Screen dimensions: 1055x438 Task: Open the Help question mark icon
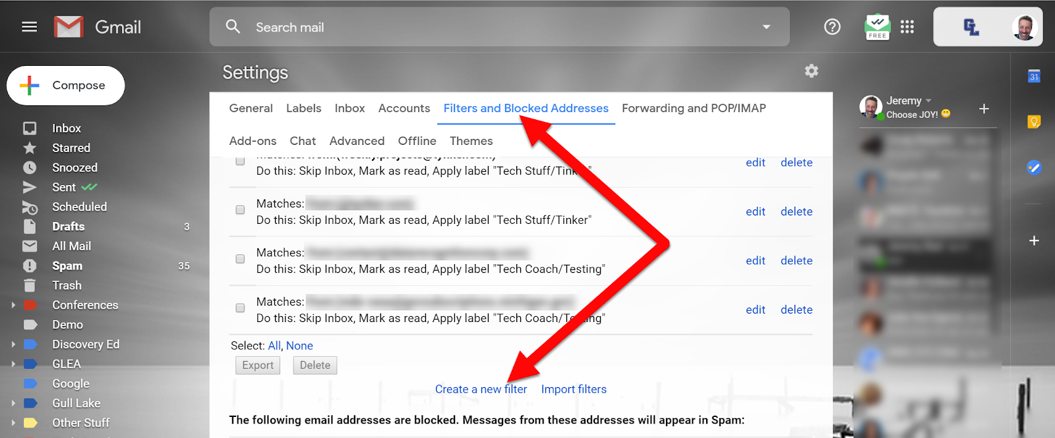[832, 27]
